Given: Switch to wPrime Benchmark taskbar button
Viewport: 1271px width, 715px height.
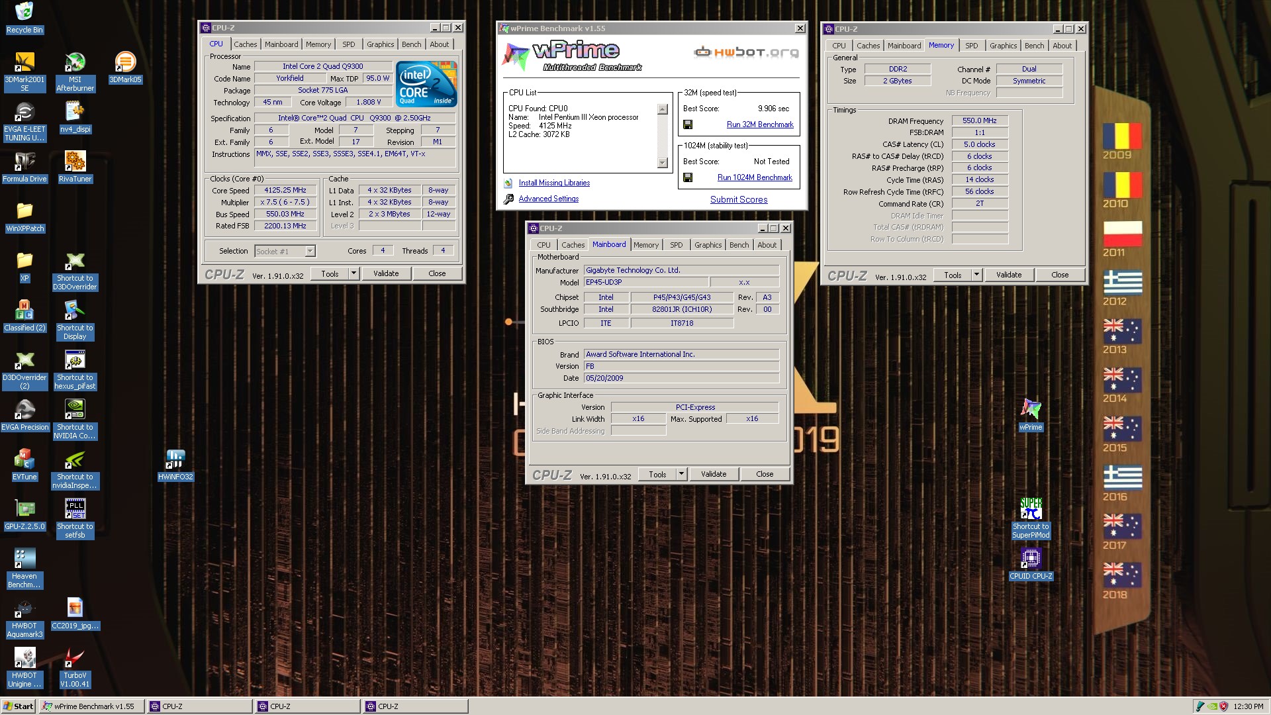Looking at the screenshot, I should point(91,706).
